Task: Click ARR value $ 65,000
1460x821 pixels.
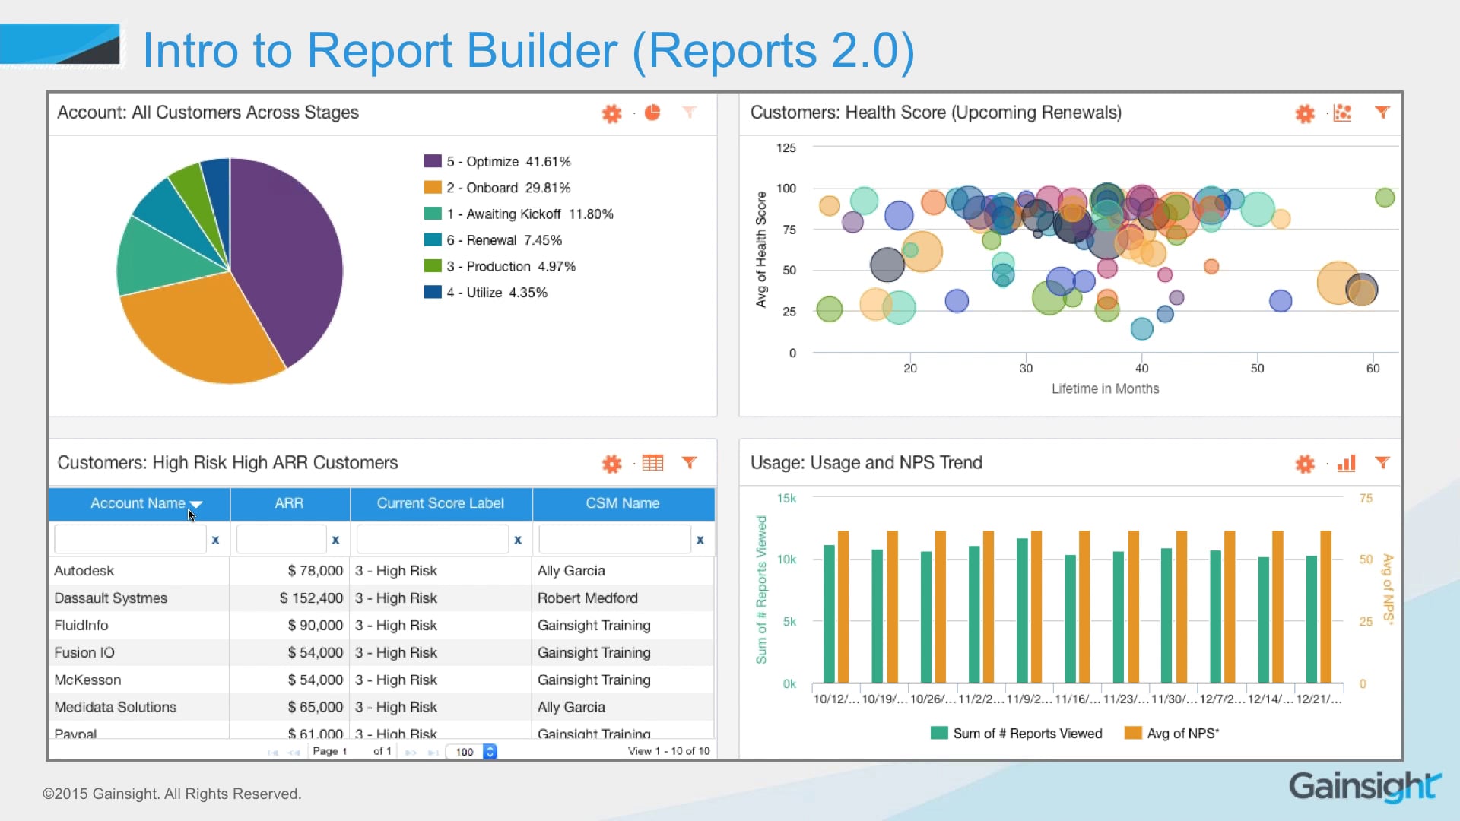Action: pyautogui.click(x=316, y=708)
